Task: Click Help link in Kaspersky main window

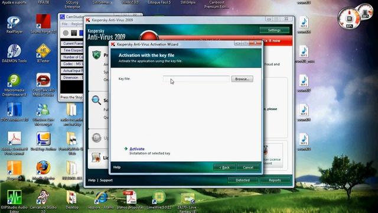Action: coord(92,180)
